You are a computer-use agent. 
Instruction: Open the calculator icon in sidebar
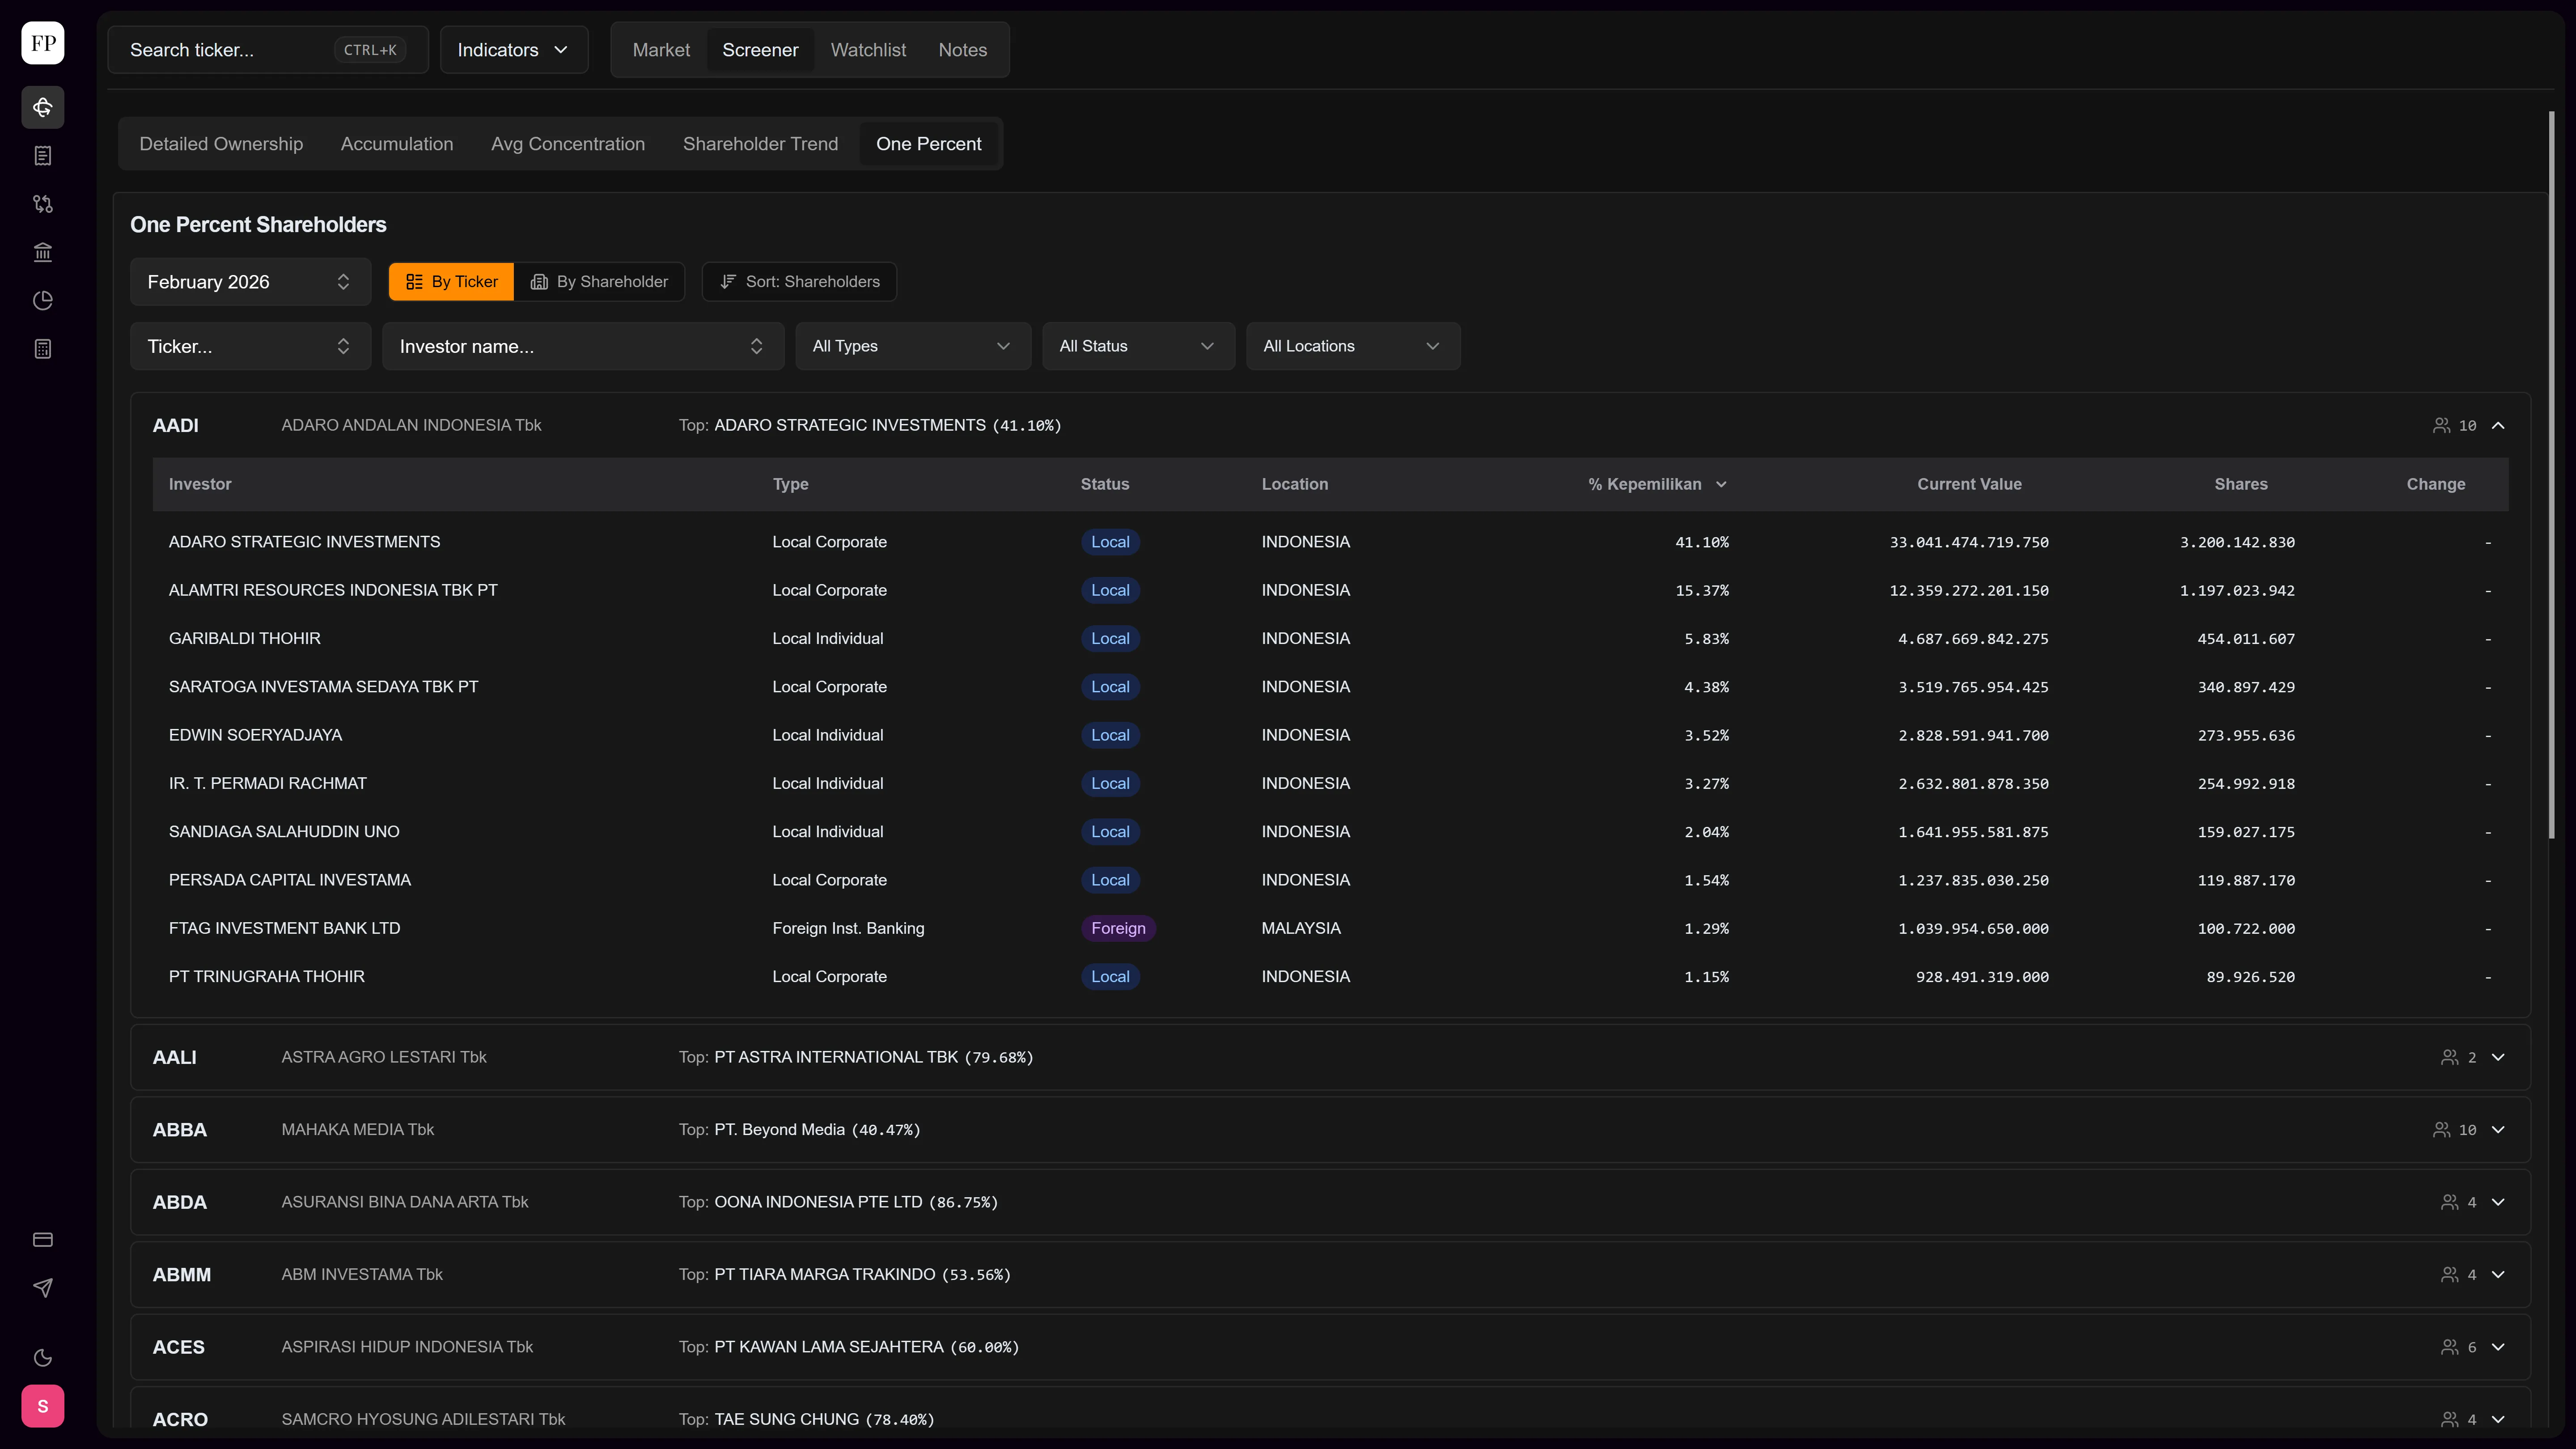[43, 349]
